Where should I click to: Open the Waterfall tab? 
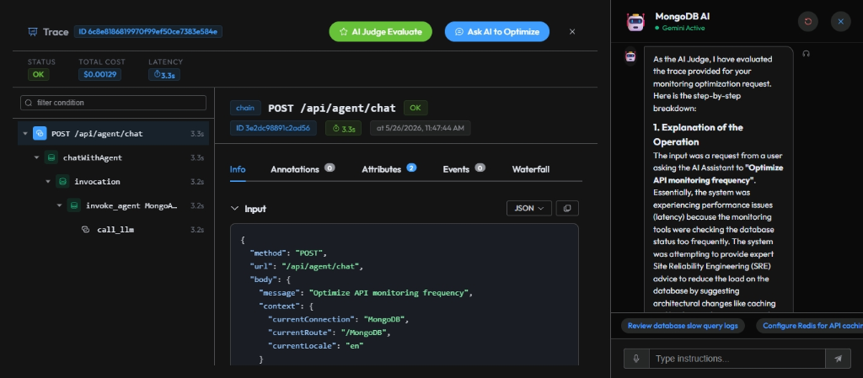(x=531, y=169)
